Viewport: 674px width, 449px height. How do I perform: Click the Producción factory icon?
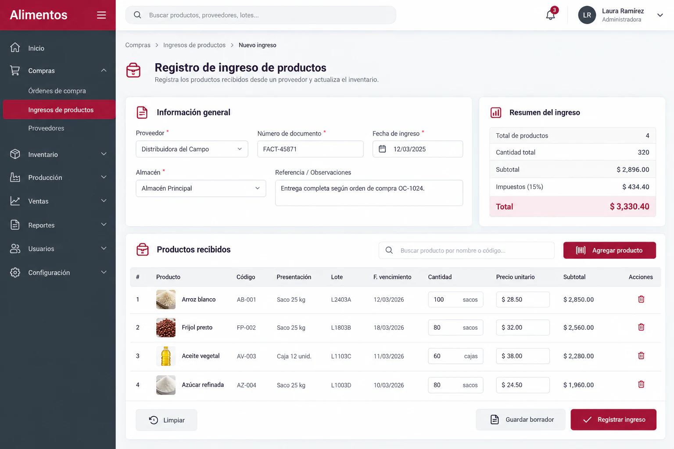point(15,177)
